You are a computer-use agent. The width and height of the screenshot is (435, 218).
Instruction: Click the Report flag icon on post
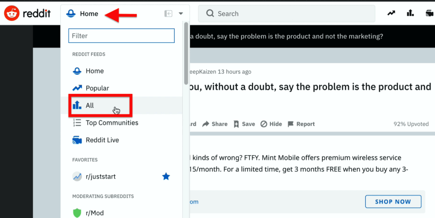click(291, 124)
